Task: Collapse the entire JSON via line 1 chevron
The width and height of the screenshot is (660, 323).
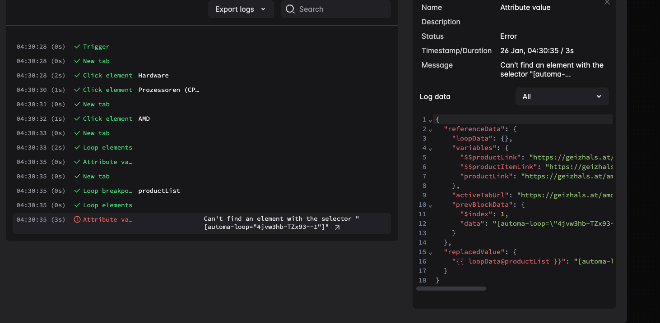Action: [430, 119]
